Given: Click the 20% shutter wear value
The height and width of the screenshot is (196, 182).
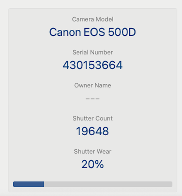Looking at the screenshot, I should 93,164.
